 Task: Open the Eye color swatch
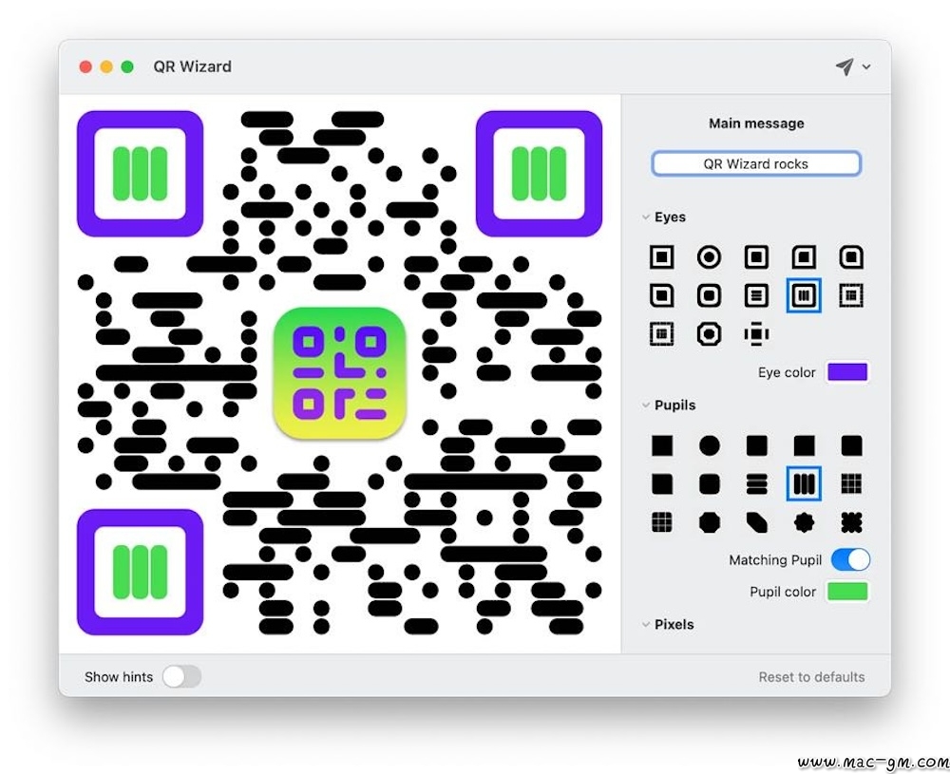[x=847, y=372]
